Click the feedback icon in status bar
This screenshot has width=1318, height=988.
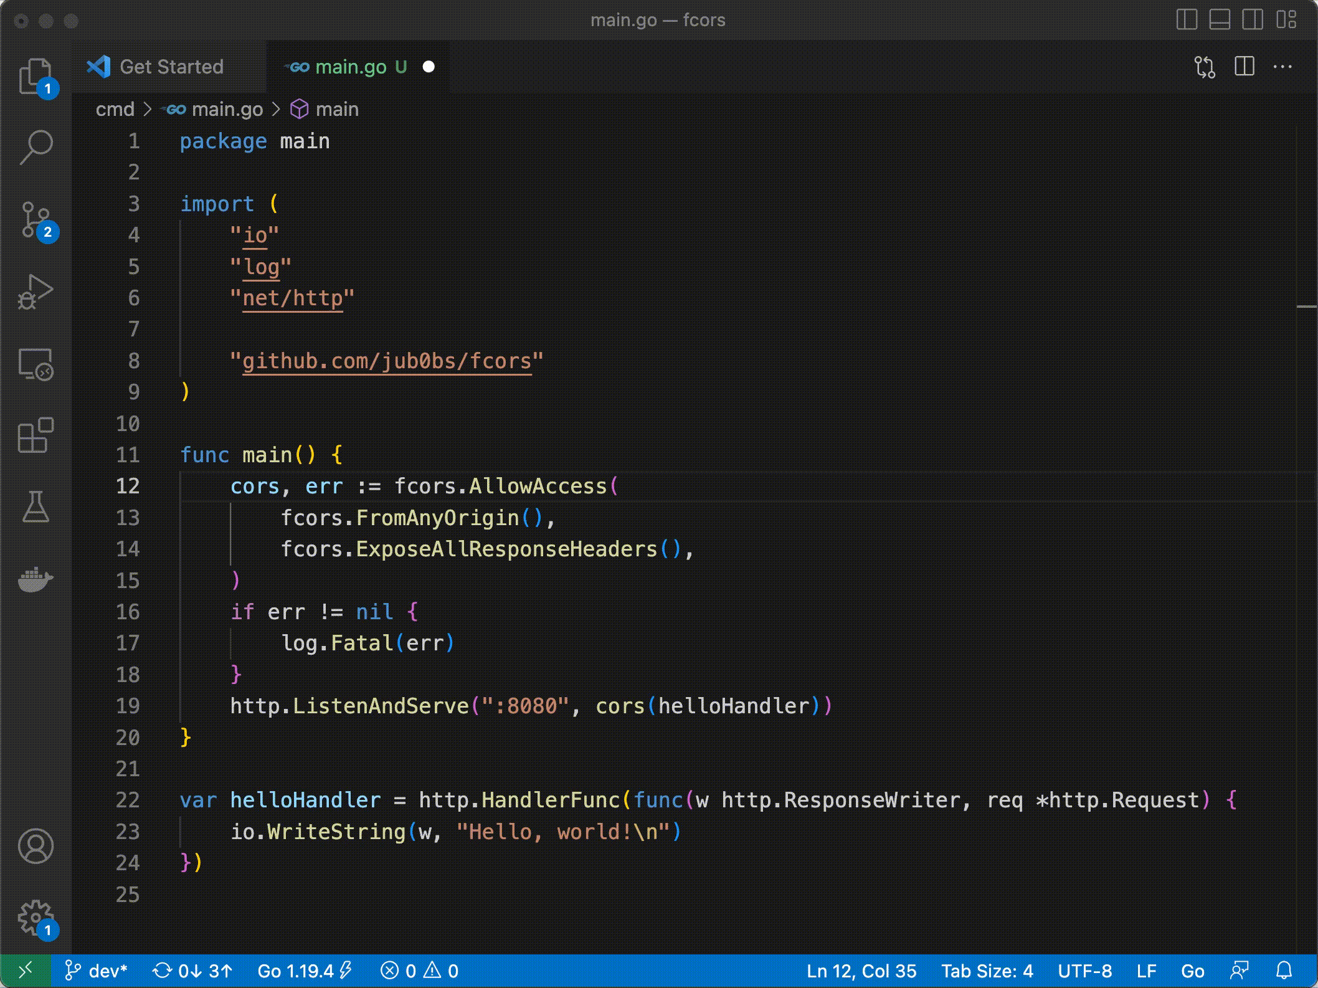coord(1240,971)
